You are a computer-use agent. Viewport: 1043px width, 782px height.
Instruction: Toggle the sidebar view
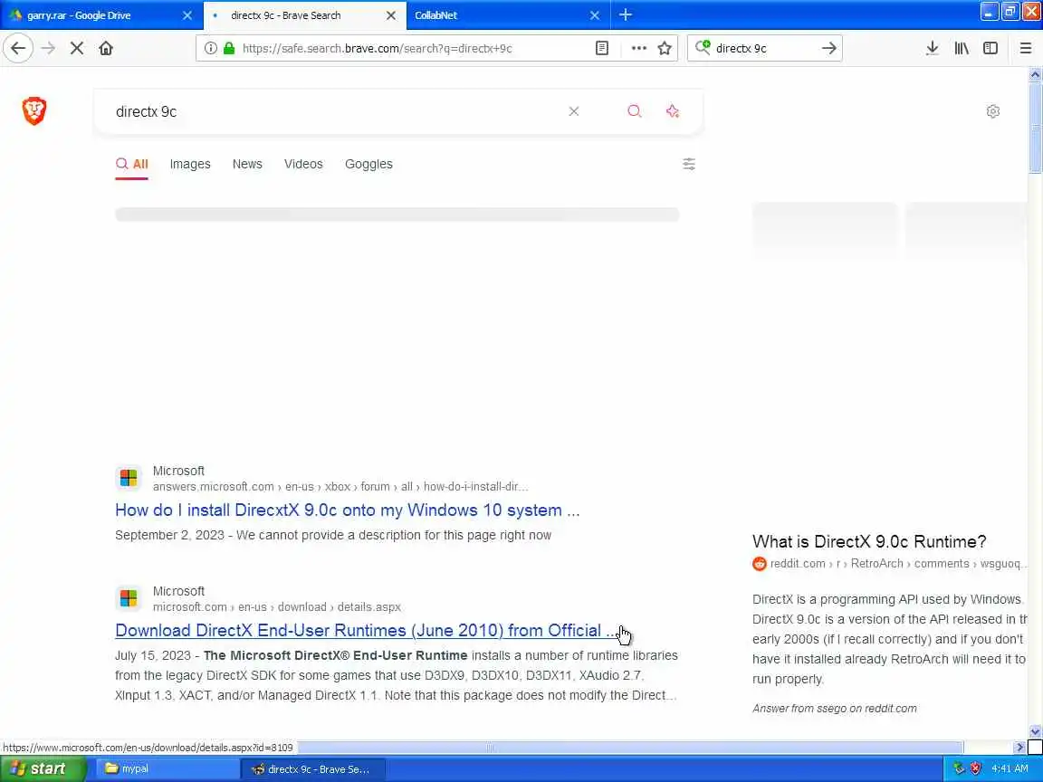tap(990, 48)
